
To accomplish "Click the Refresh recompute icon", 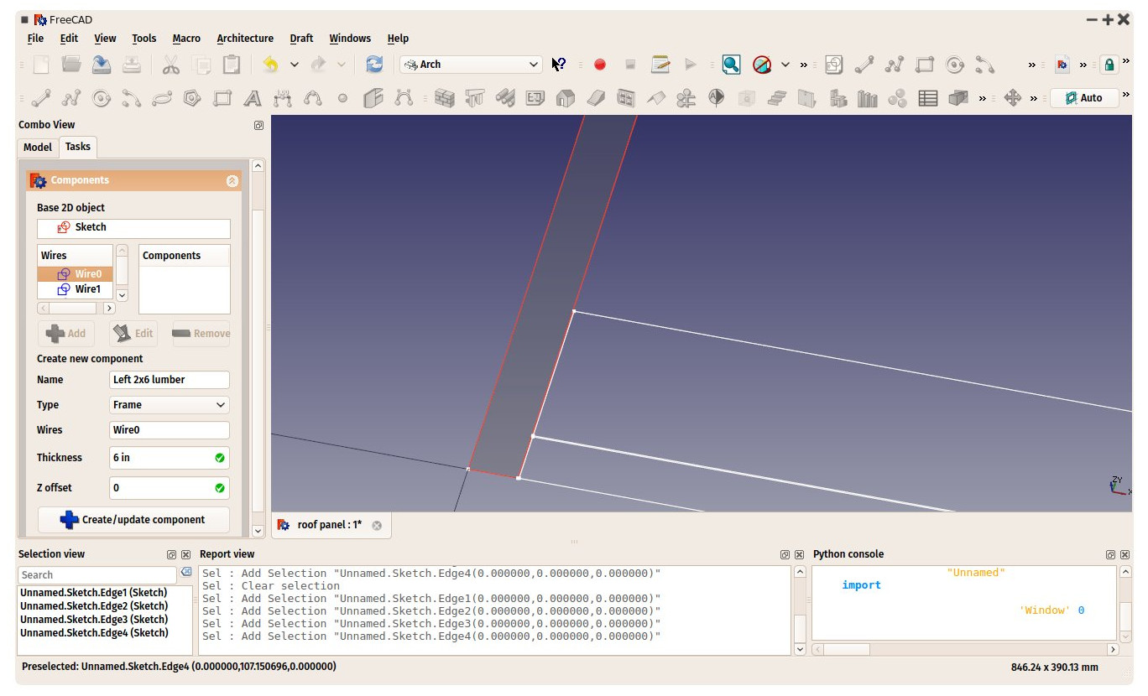I will pos(374,65).
